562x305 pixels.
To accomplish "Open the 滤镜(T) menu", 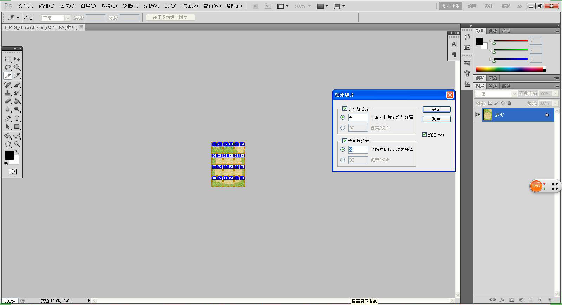I will pos(130,6).
